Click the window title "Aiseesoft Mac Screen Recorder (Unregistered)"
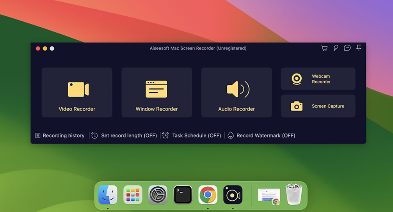 click(x=198, y=48)
